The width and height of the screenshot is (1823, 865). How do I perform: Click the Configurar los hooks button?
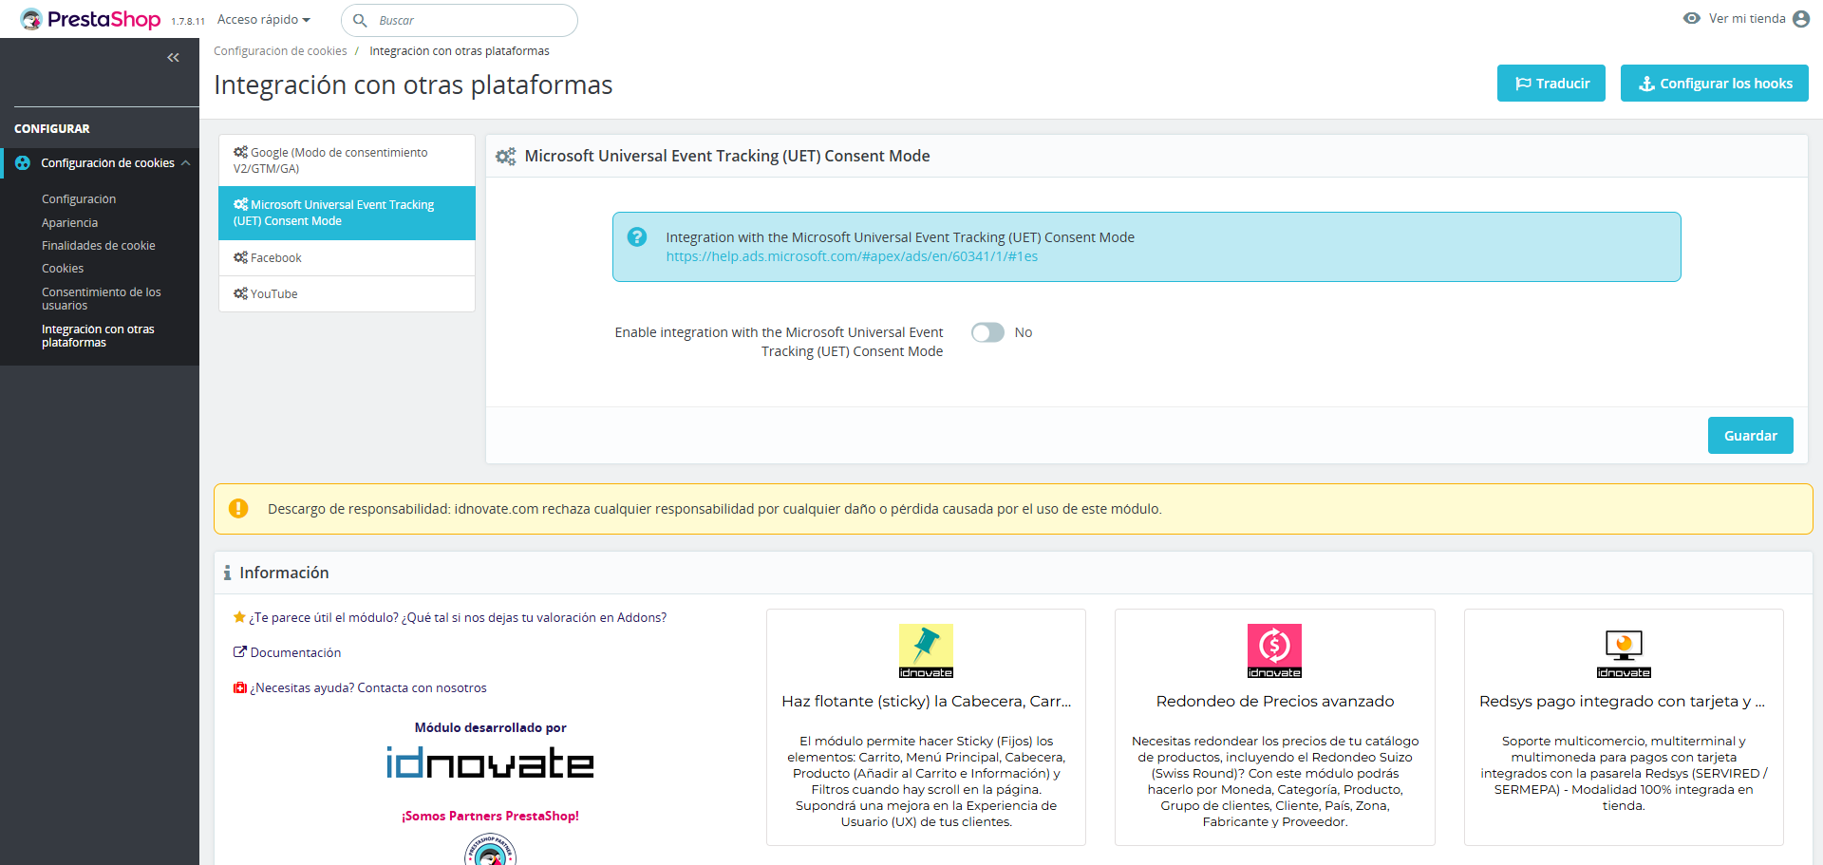coord(1714,84)
